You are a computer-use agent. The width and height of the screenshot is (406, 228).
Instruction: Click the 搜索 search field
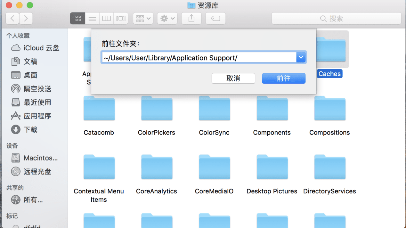[336, 19]
